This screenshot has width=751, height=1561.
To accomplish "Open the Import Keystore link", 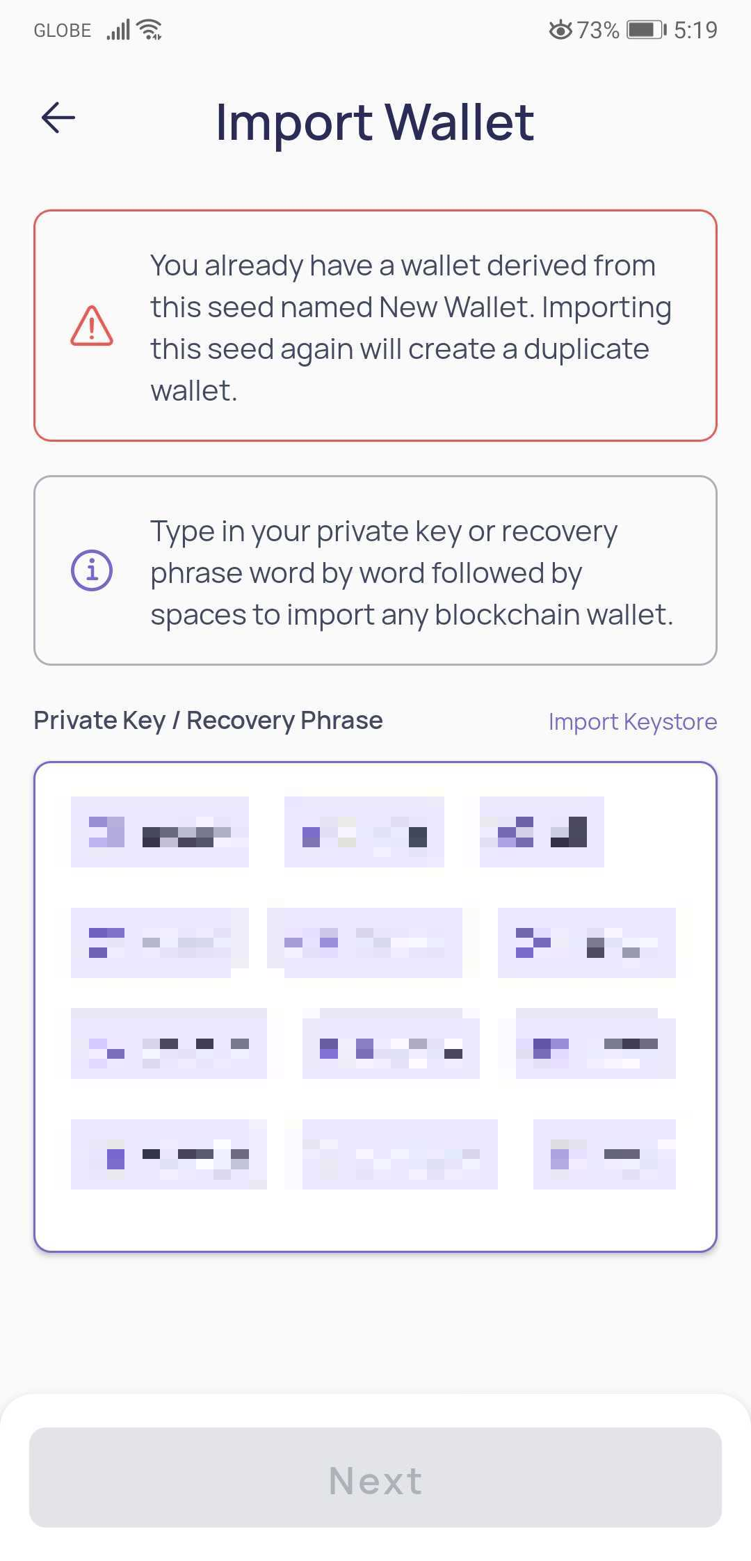I will (x=632, y=721).
